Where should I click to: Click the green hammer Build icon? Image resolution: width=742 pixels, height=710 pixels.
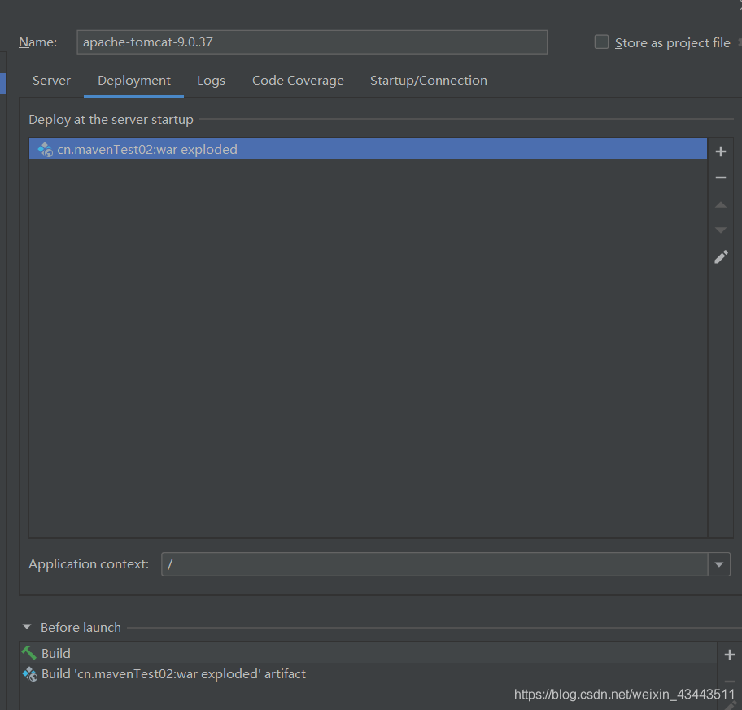(x=28, y=653)
